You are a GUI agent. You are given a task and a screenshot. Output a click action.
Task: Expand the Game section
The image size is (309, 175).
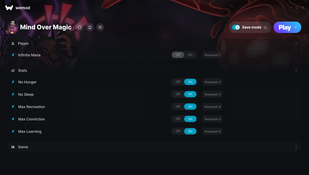296,147
